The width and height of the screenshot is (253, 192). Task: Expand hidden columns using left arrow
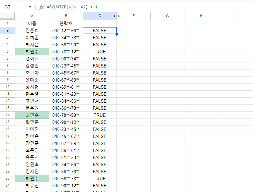pyautogui.click(x=114, y=16)
